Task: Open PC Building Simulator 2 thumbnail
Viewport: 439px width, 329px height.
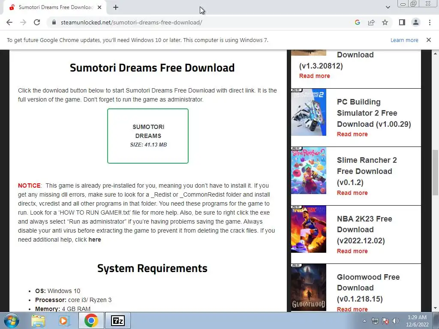Action: (309, 112)
